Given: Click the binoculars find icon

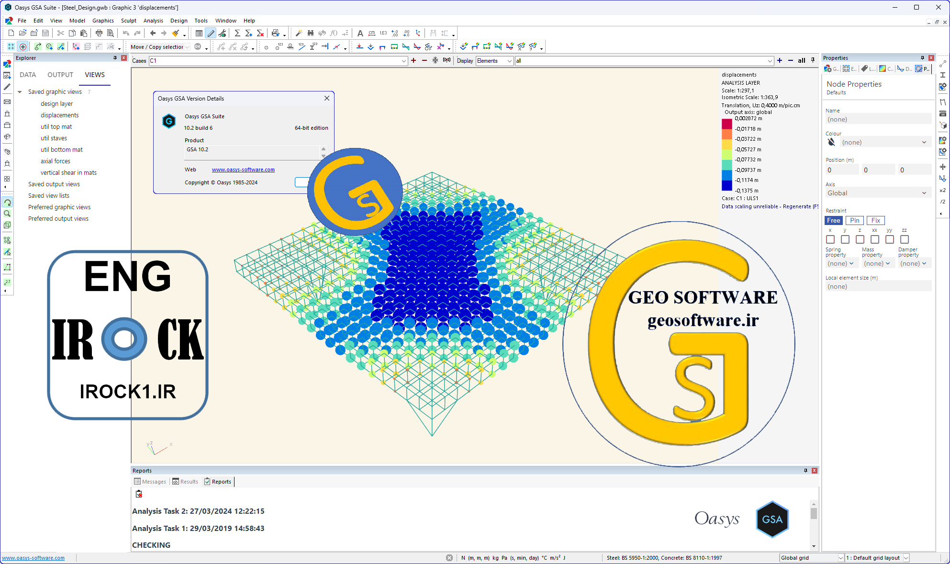Looking at the screenshot, I should (x=310, y=33).
